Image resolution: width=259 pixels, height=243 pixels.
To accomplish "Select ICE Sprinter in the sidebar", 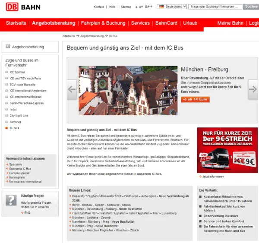I will pos(17,72).
